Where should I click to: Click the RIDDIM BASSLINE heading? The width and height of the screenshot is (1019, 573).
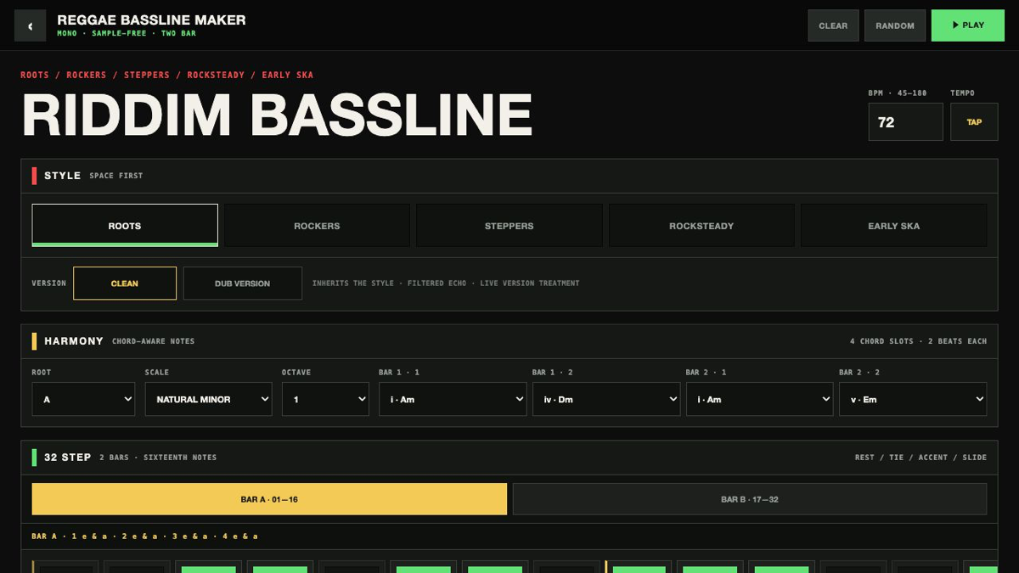tap(277, 115)
